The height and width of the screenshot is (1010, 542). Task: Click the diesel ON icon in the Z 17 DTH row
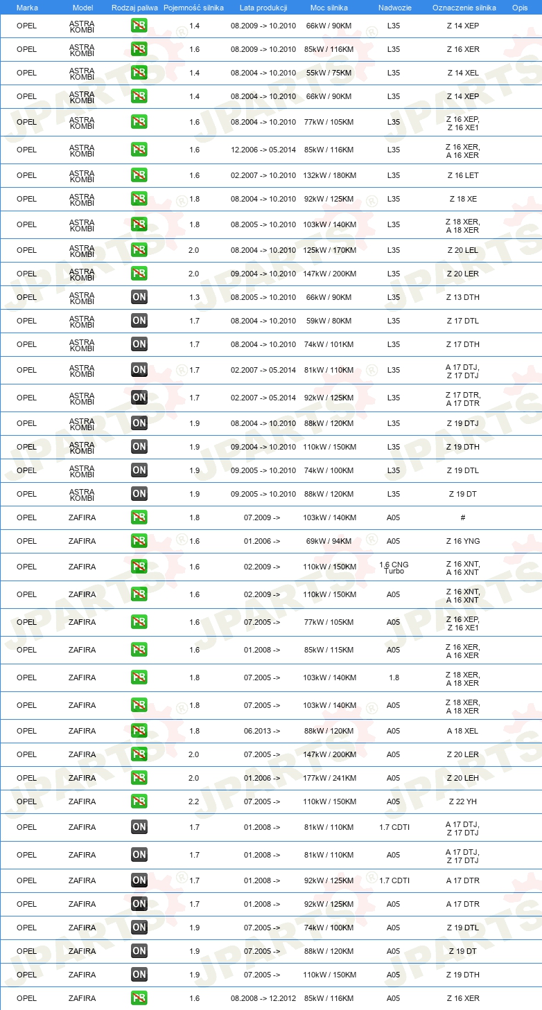pyautogui.click(x=139, y=344)
